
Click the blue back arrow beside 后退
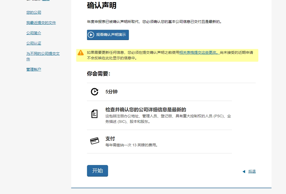point(244,172)
